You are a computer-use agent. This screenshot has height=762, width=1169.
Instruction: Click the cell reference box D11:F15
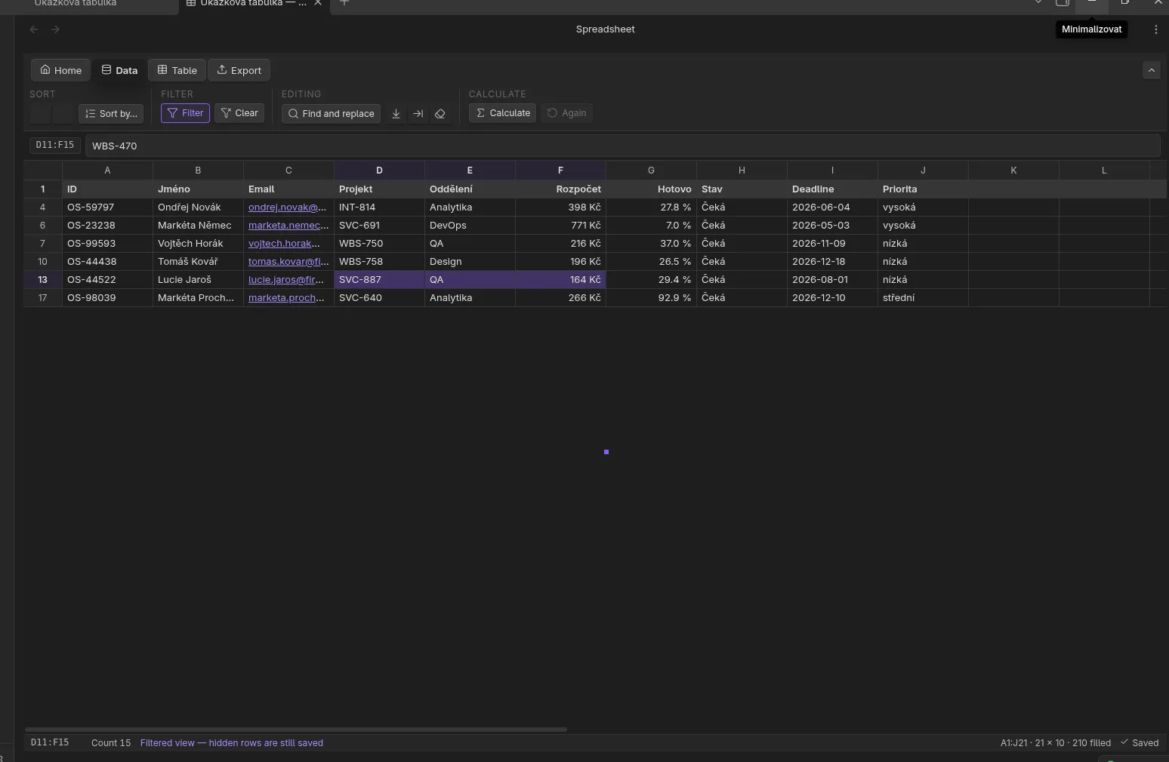55,145
